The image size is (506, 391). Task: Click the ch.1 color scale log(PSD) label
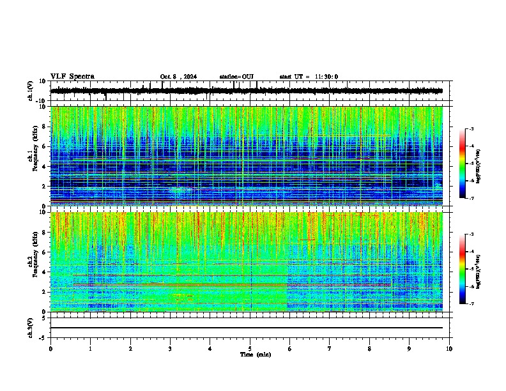[479, 166]
